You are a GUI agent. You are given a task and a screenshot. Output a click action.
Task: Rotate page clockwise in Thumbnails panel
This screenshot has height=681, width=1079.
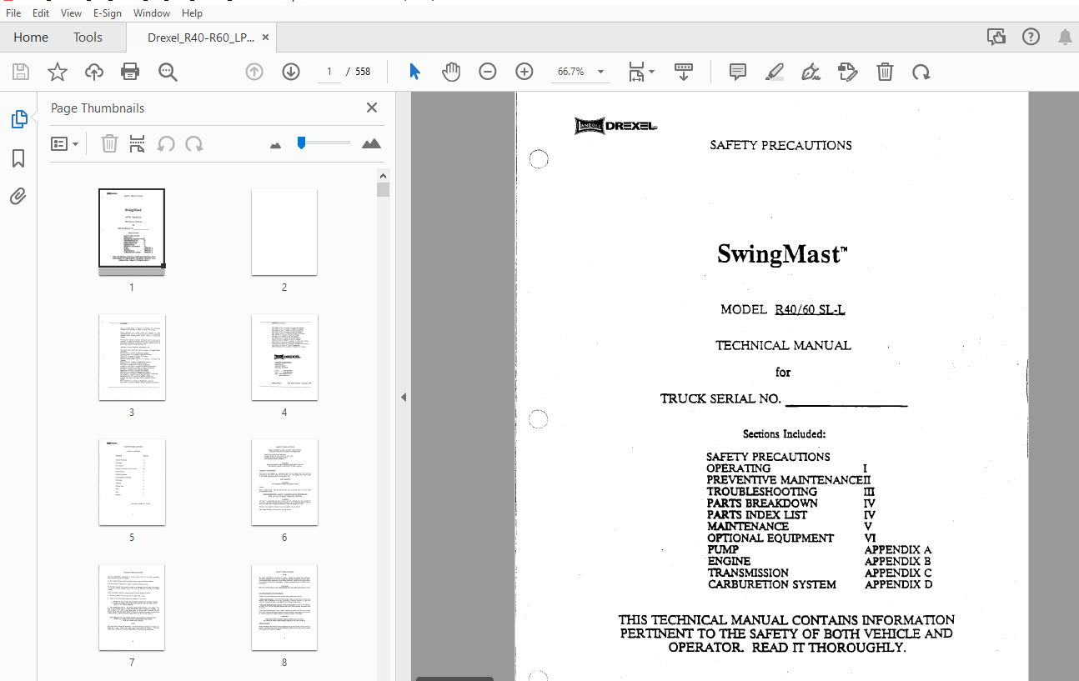click(x=194, y=143)
